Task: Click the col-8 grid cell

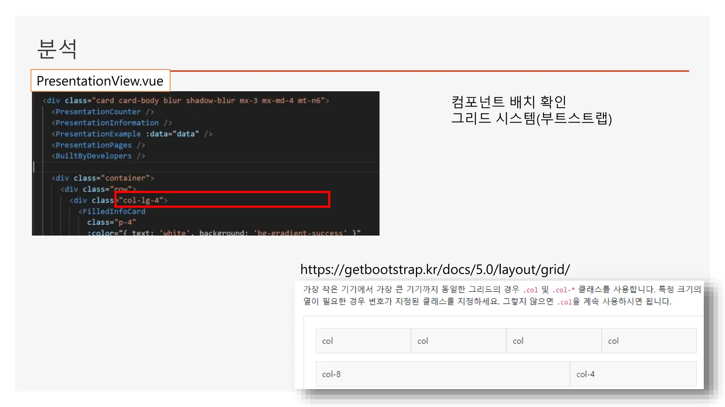Action: point(443,374)
